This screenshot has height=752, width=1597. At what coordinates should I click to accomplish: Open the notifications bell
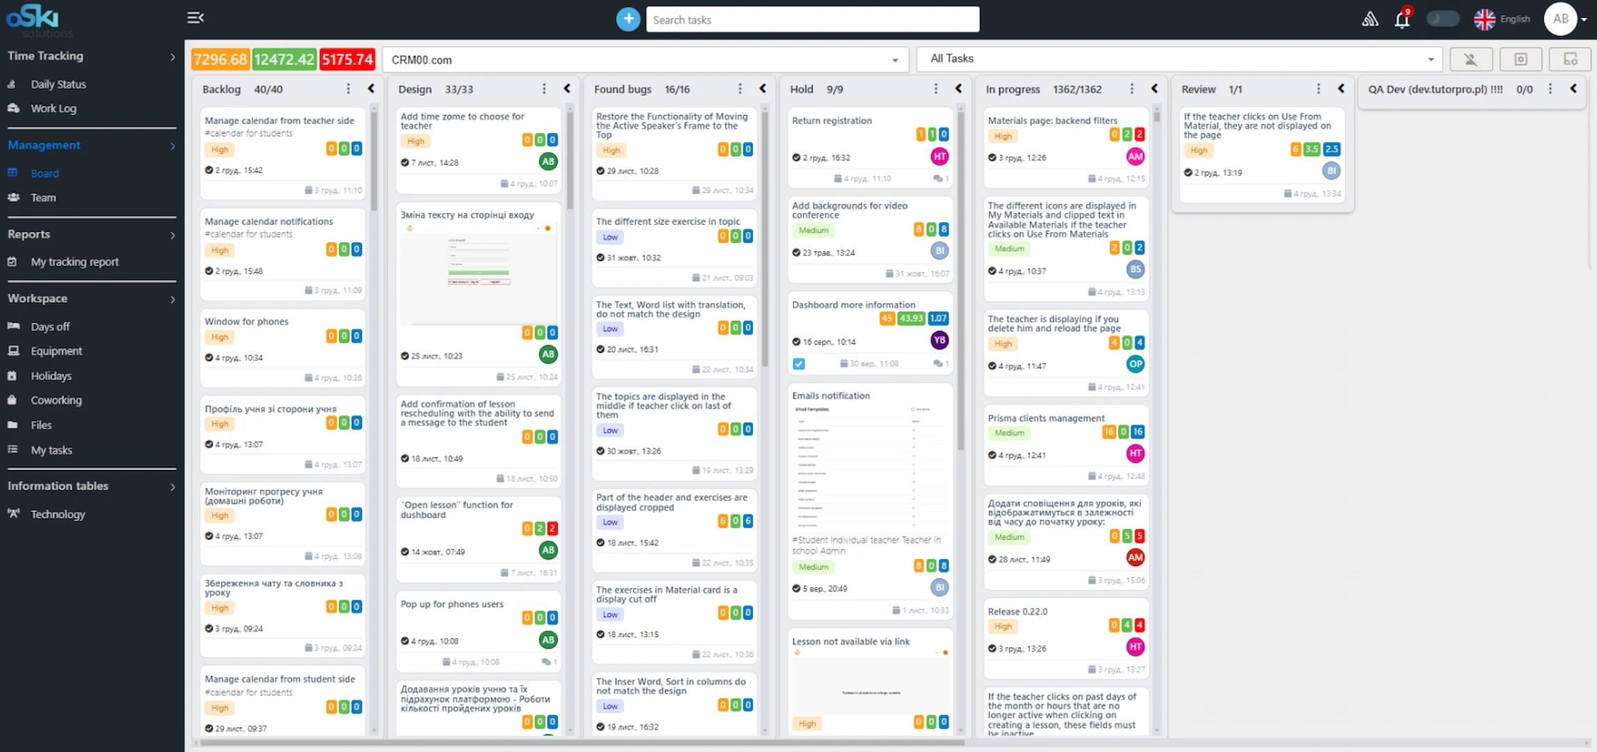pyautogui.click(x=1402, y=19)
